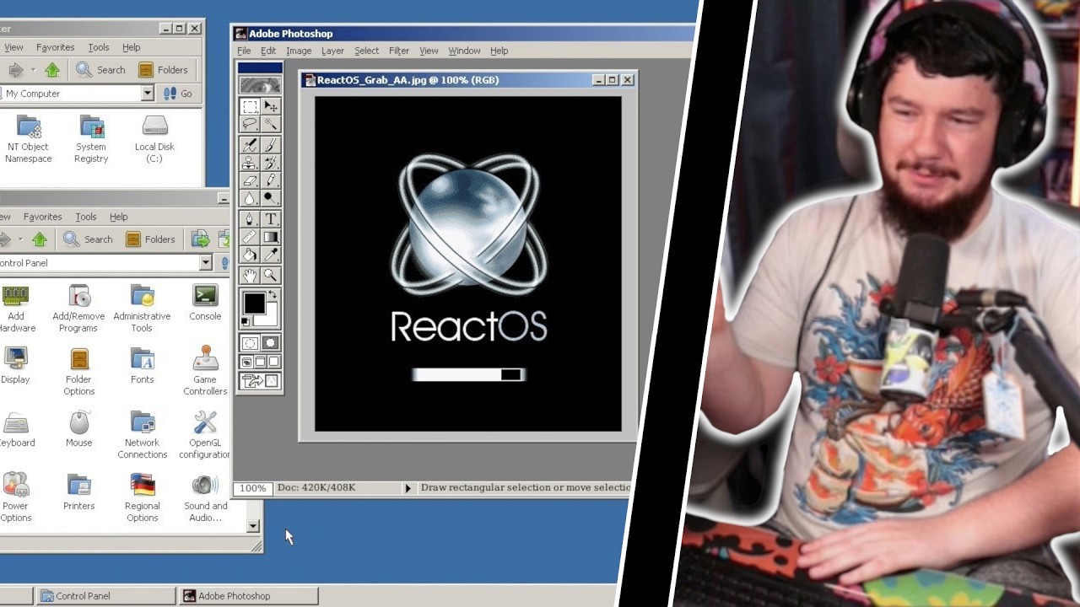Open Photoshop Layer menu
The height and width of the screenshot is (607, 1080).
(332, 51)
